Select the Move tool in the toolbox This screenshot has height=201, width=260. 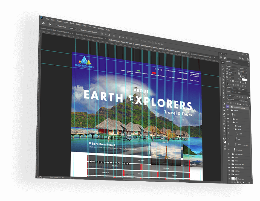tap(223, 63)
